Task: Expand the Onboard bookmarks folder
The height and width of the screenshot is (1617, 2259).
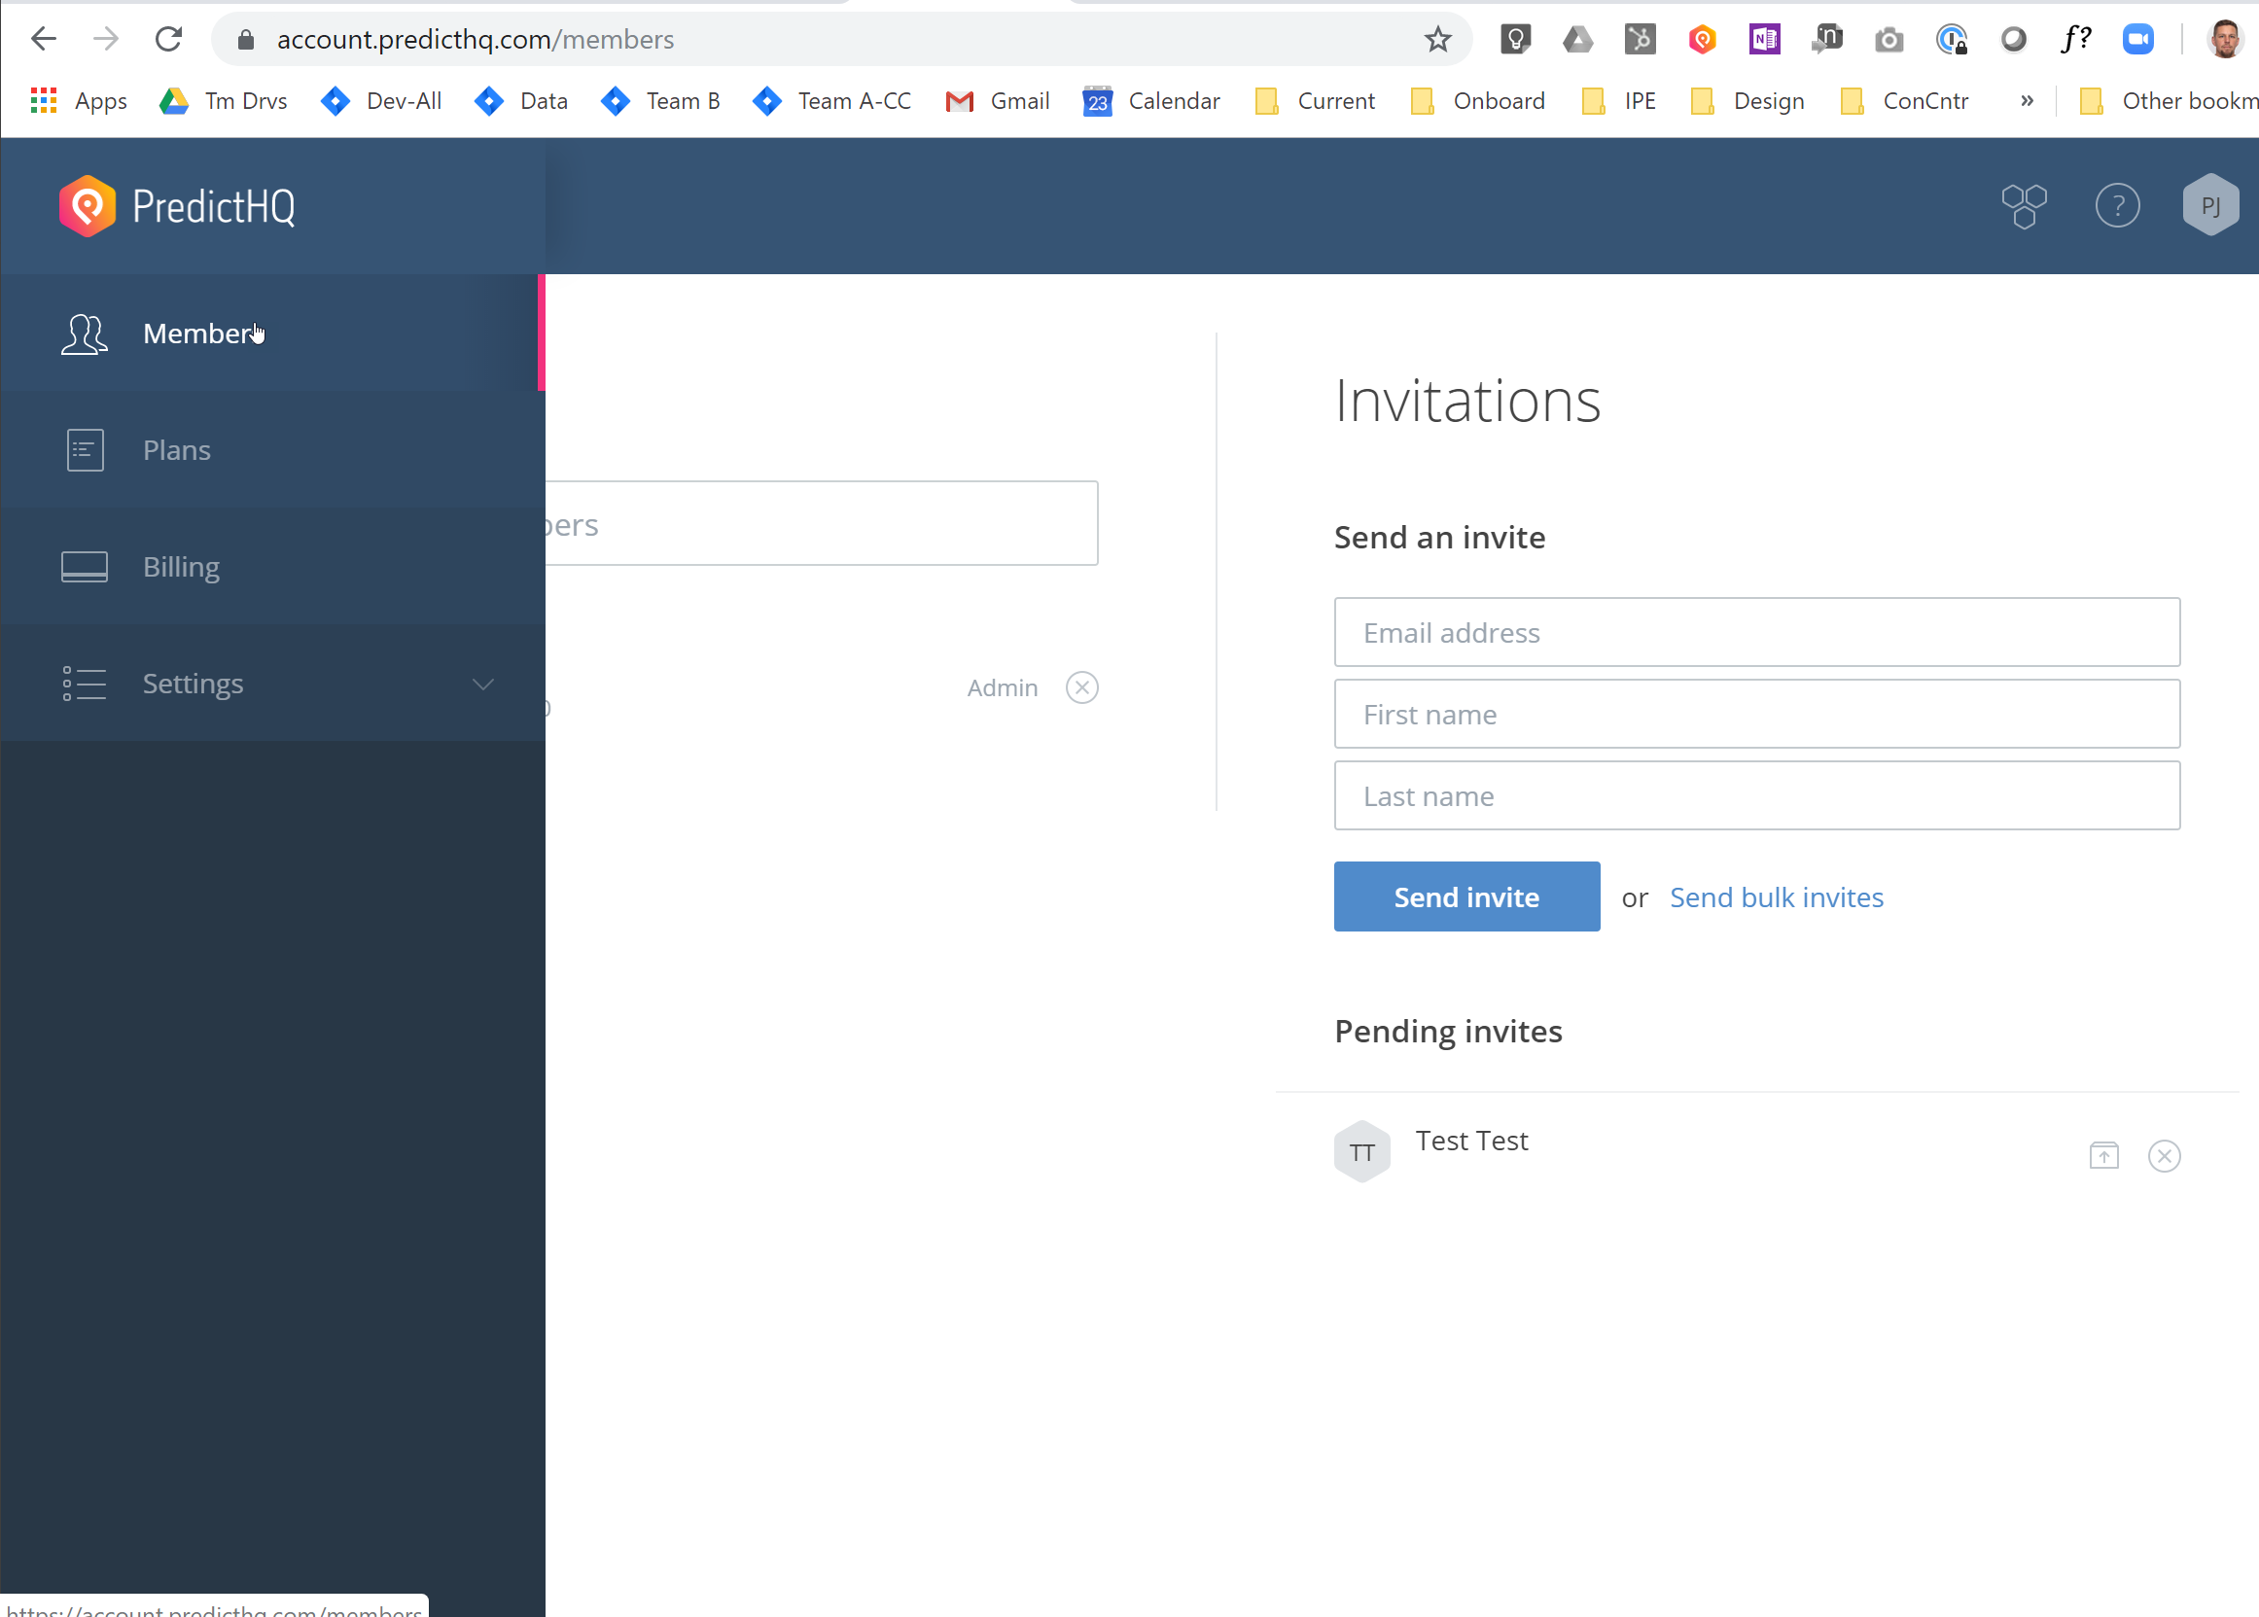Action: [x=1478, y=100]
